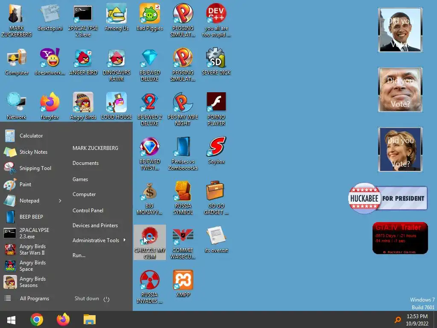
Task: Open the DINOSAURS RAWR shortcut
Action: coord(117,65)
